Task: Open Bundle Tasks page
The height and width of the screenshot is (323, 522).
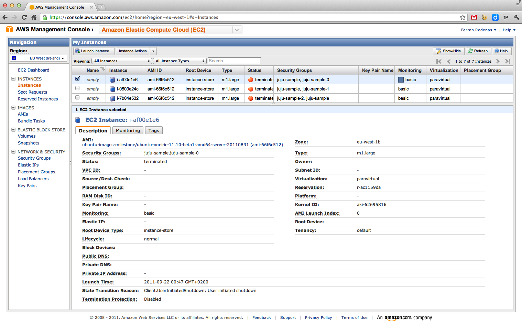Action: 31,121
